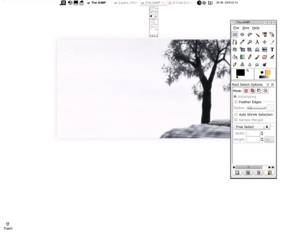298x238 pixels.
Task: Open the Xtns menu
Action: 246,28
